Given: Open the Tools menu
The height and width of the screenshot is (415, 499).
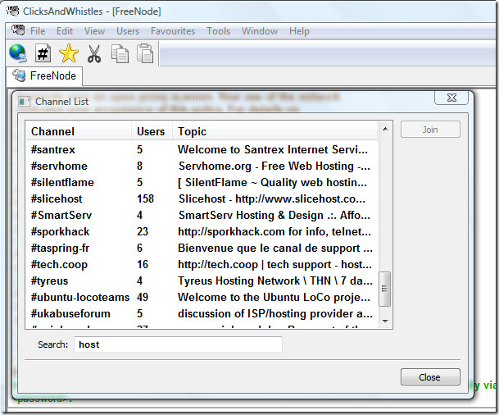Looking at the screenshot, I should tap(218, 31).
